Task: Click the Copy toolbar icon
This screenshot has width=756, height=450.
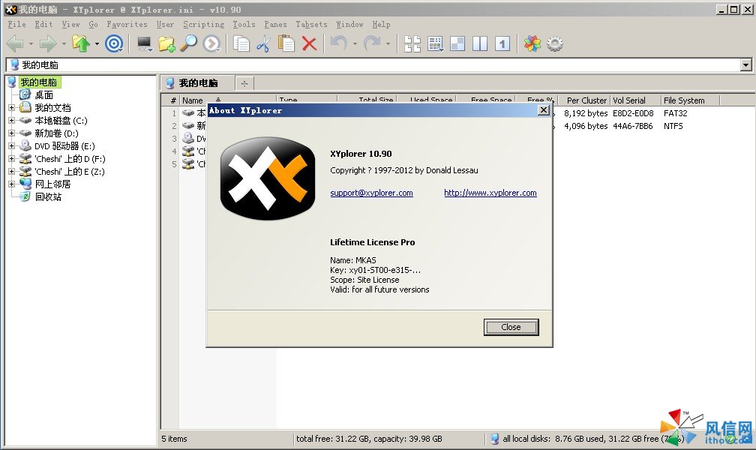Action: (x=241, y=44)
